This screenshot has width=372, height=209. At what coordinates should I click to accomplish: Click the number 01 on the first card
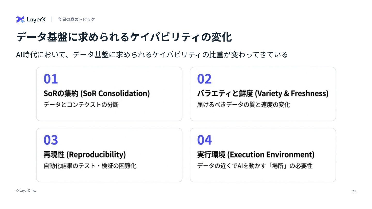click(x=51, y=79)
